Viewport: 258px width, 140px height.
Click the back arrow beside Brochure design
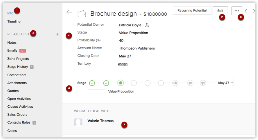tap(69, 12)
